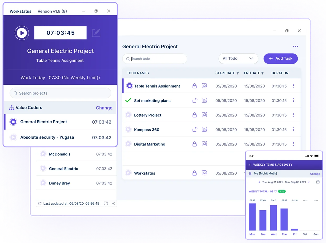This screenshot has height=243, width=326.
Task: Stop tracking General Electric Project
Action: pos(13,122)
